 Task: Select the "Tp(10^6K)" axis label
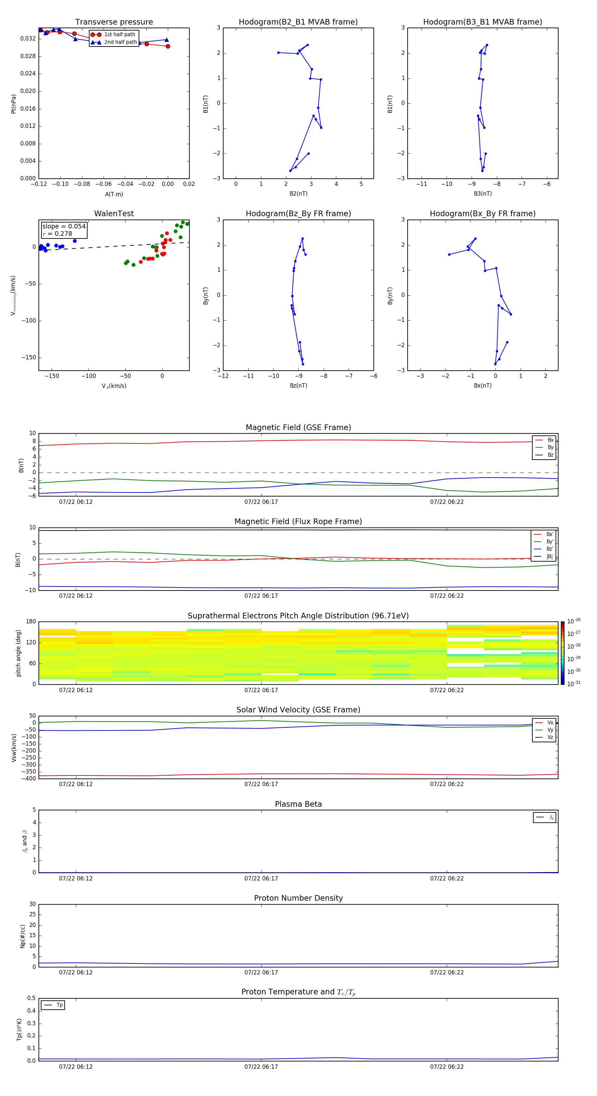(x=19, y=1030)
